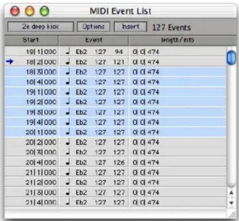
Task: Click the note icon in row 21|1|000
Action: click(68, 172)
